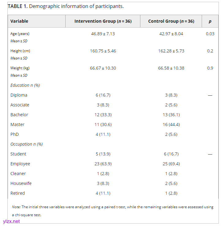This screenshot has height=226, width=221.
Task: Select the Age (years) row label
Action: coord(20,34)
